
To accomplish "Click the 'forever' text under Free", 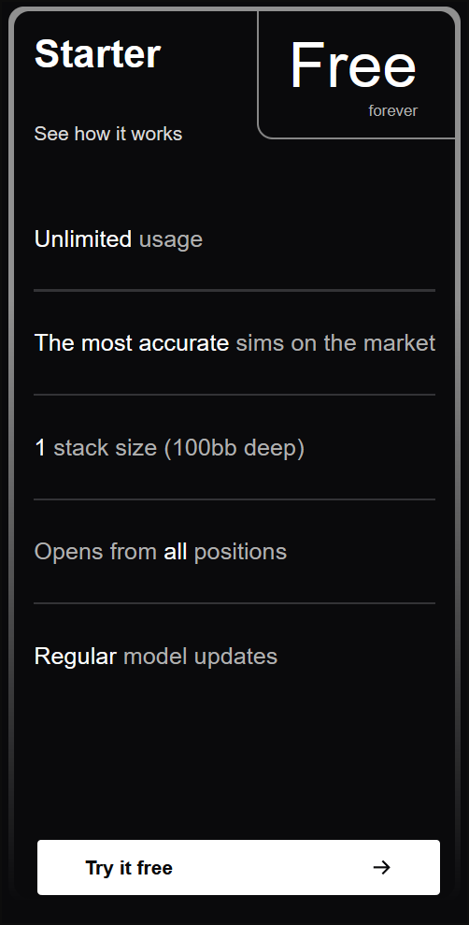I will 393,110.
